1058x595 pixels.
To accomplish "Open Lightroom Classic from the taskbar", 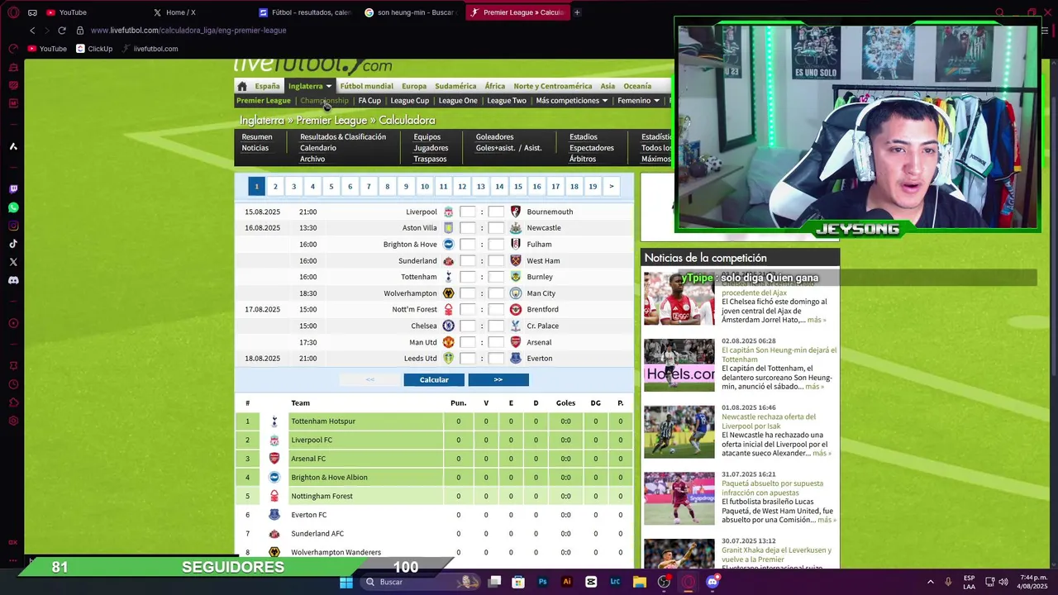I will point(615,582).
